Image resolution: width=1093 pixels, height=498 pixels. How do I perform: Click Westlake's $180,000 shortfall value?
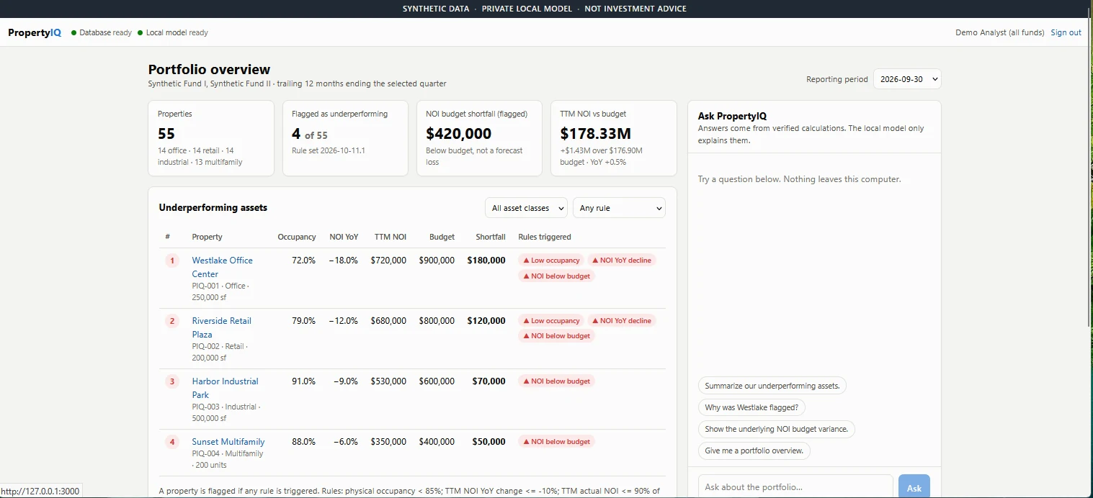[486, 261]
